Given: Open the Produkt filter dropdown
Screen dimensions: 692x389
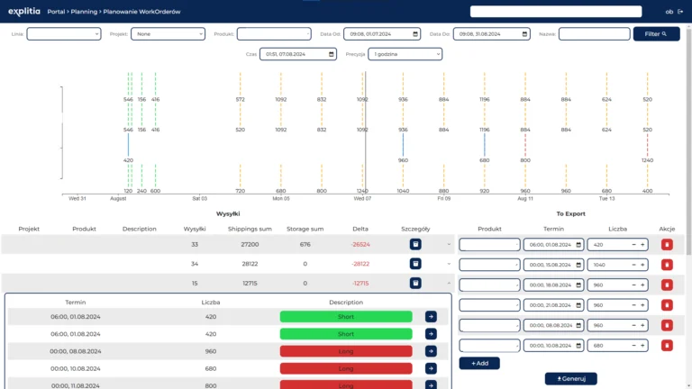Looking at the screenshot, I should [x=274, y=34].
